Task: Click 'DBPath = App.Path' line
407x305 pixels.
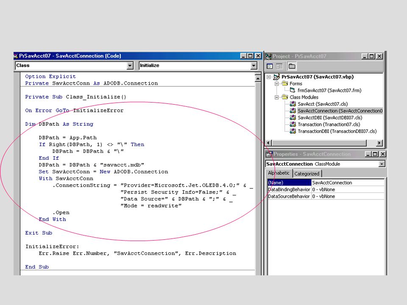Action: [x=67, y=138]
